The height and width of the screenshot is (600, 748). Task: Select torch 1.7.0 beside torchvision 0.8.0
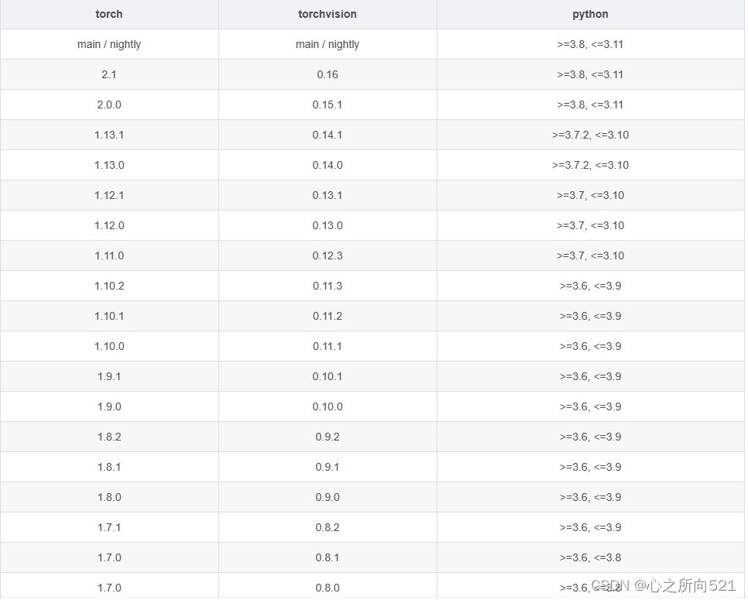(109, 586)
